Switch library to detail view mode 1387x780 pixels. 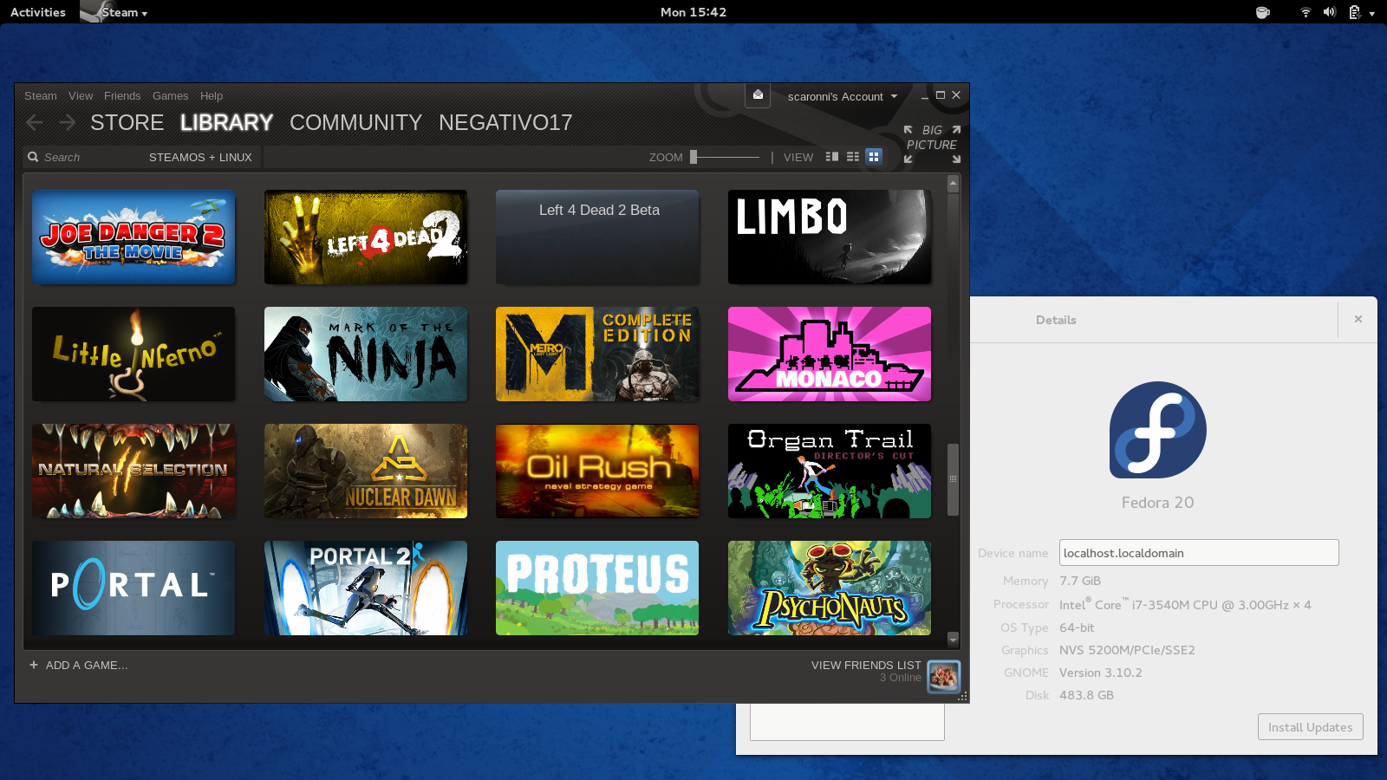click(831, 157)
